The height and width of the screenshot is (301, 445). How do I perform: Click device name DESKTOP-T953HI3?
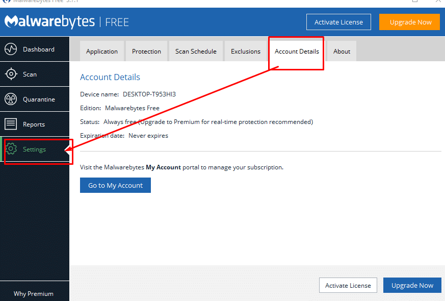click(x=149, y=94)
